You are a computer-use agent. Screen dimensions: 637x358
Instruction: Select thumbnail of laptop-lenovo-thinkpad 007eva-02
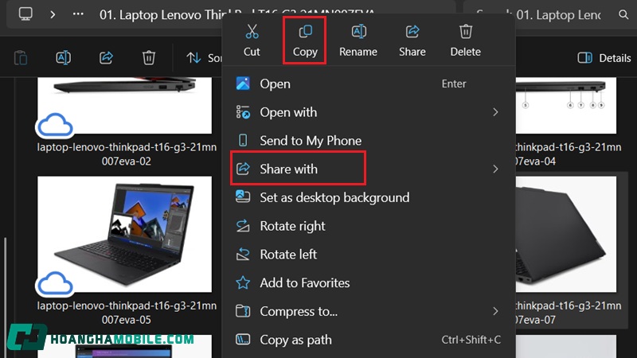click(x=125, y=105)
